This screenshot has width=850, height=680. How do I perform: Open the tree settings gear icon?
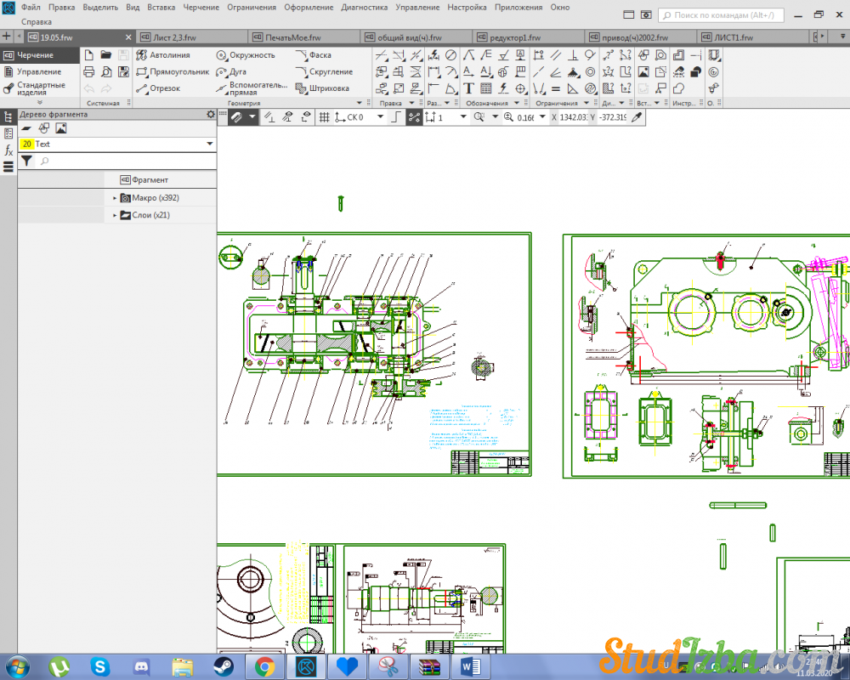211,114
